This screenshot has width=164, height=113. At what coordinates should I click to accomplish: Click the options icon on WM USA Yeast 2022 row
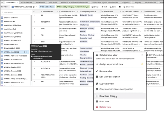25,52
